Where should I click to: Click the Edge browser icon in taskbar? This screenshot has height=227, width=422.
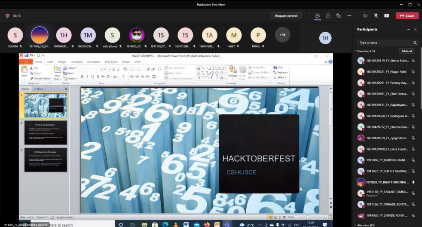(x=166, y=224)
